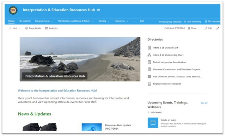Open the Training navigation dropdown

point(104,21)
